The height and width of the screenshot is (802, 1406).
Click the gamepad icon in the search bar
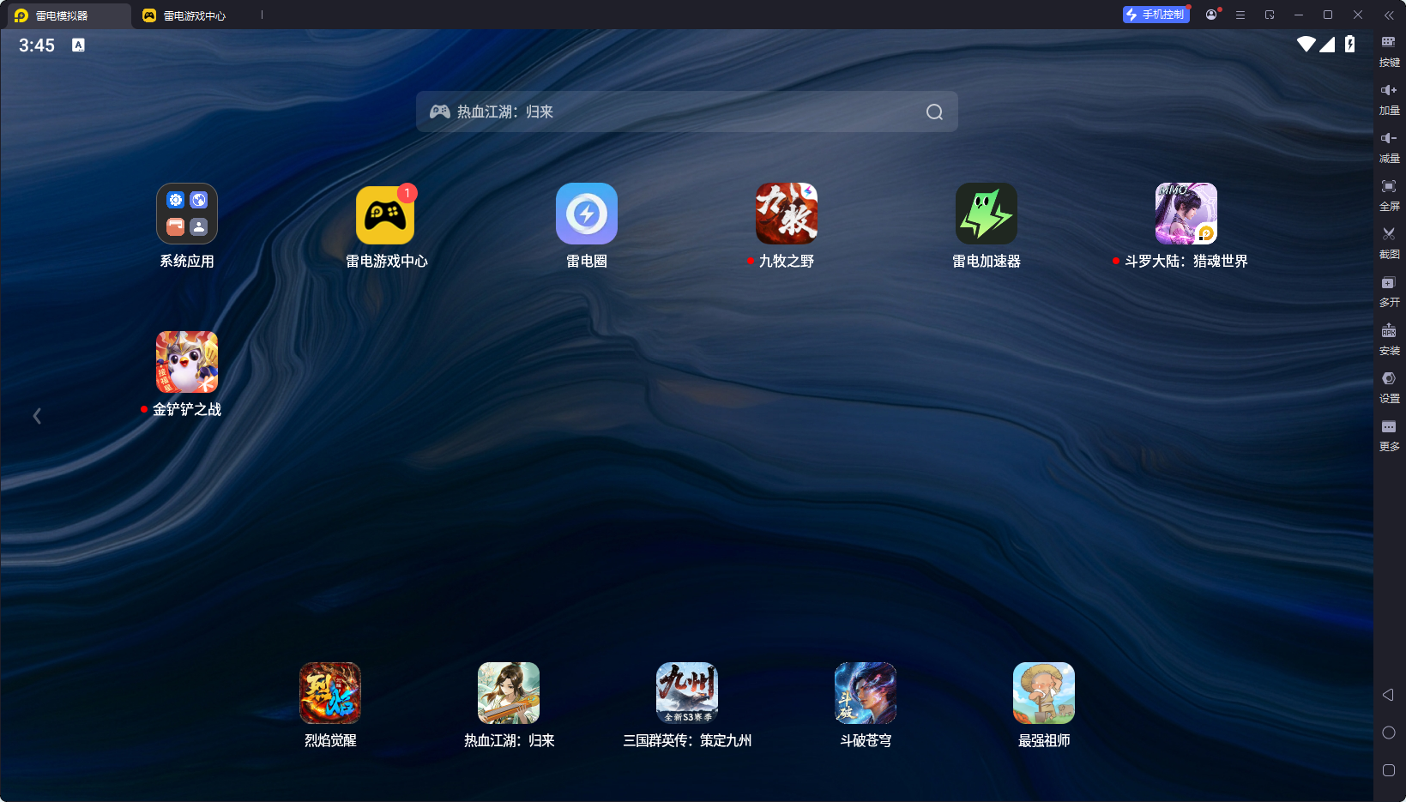(x=440, y=112)
